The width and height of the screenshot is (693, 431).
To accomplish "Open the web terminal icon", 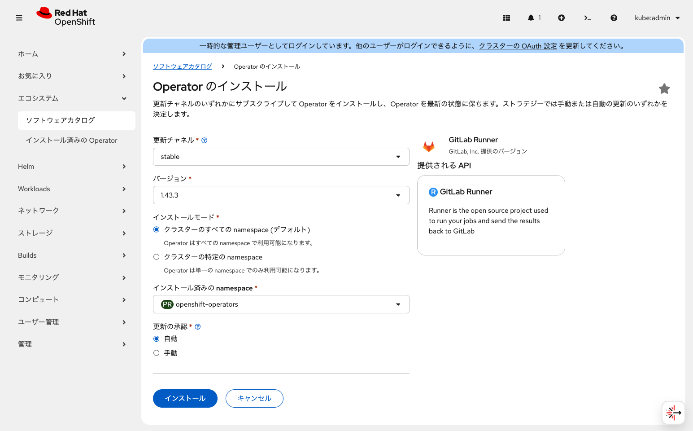I will 588,18.
